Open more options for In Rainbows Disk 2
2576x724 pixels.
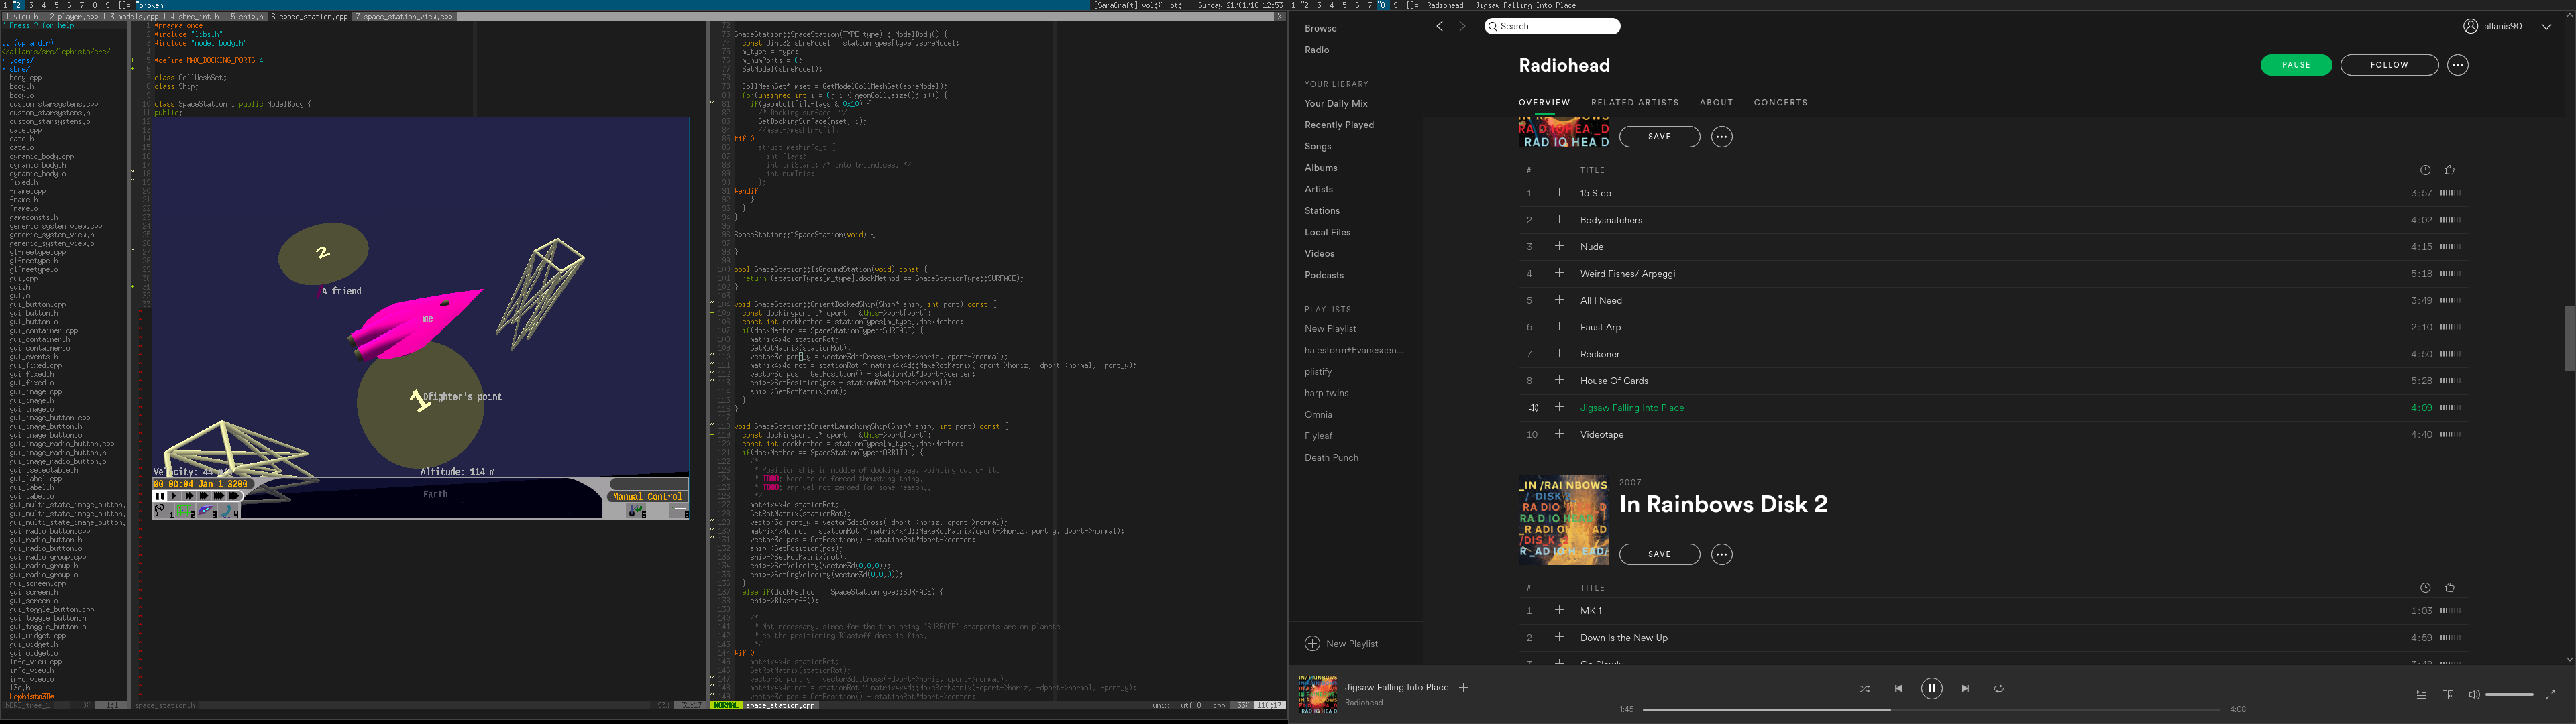[1721, 554]
